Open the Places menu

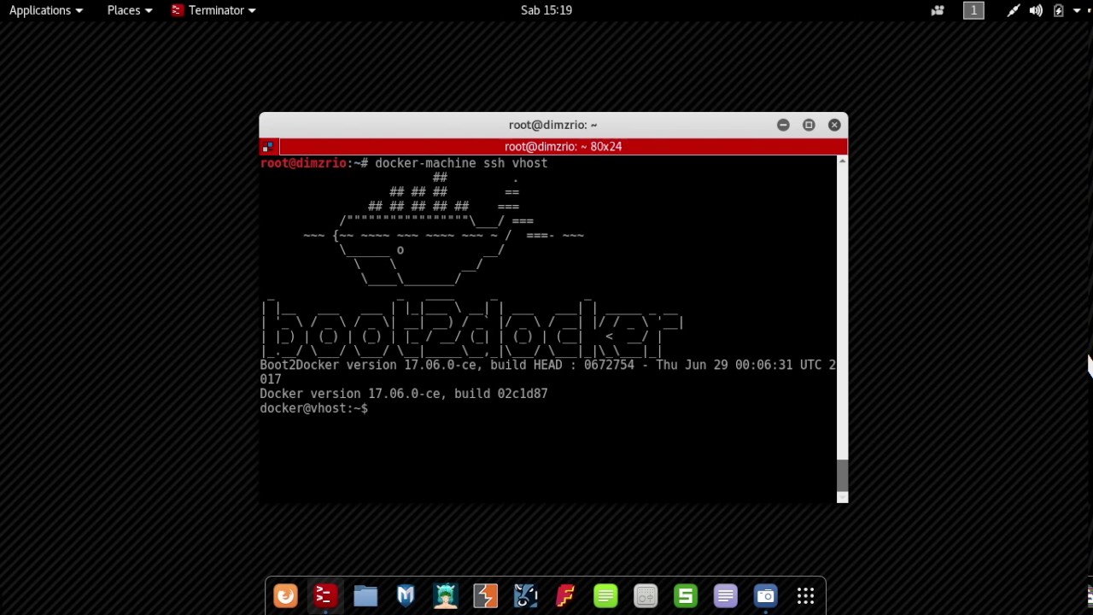pos(130,10)
